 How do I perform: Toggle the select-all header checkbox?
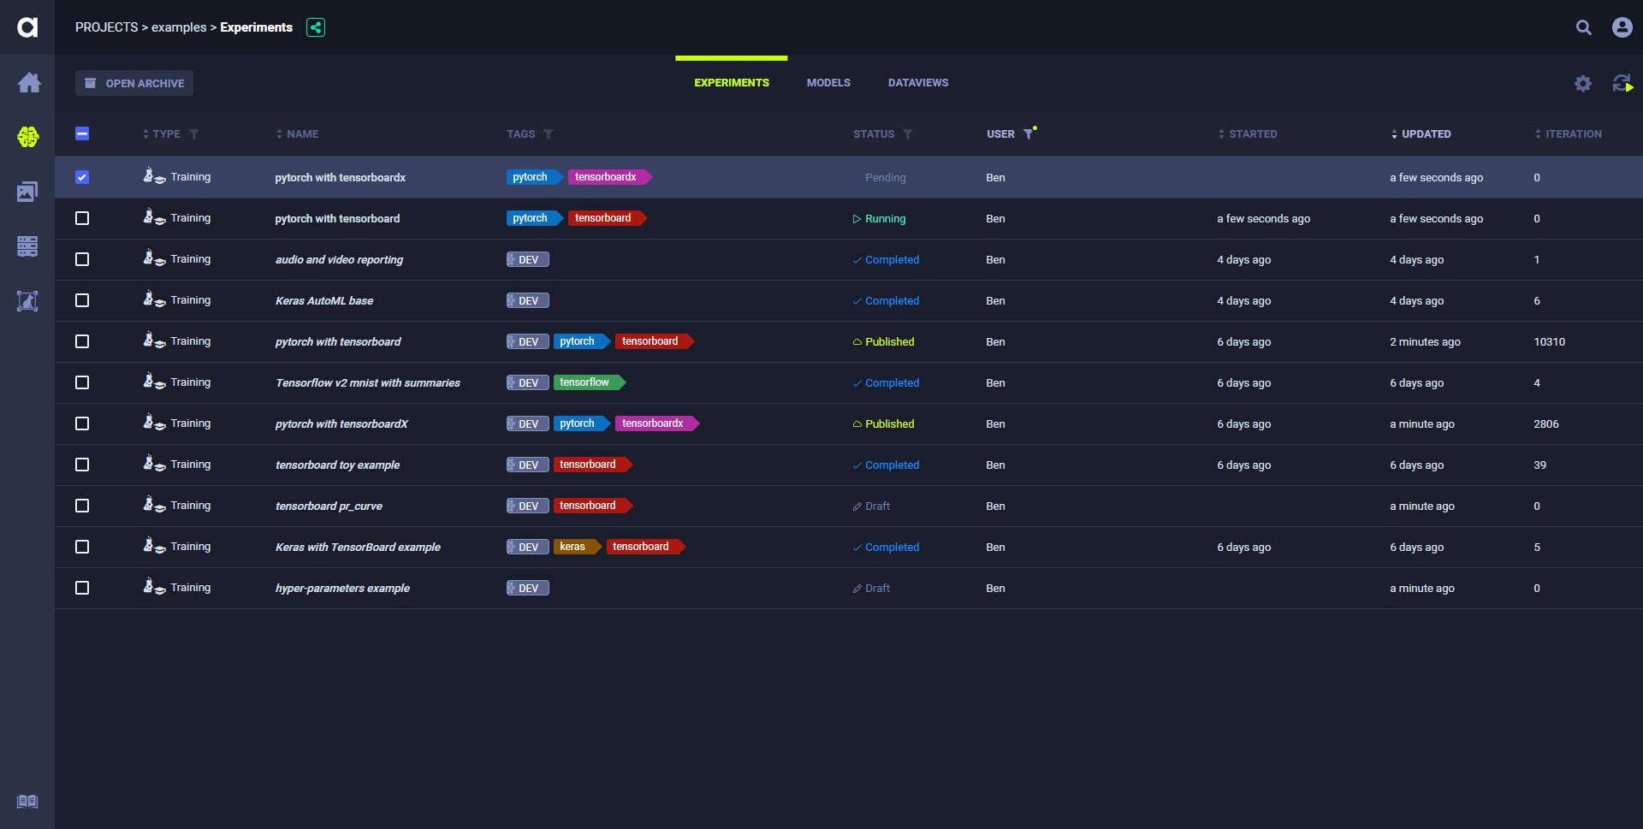coord(82,133)
